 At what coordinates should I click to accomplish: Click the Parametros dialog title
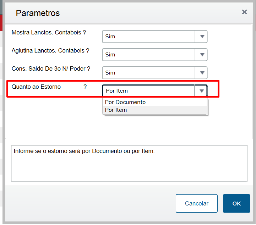click(x=38, y=13)
